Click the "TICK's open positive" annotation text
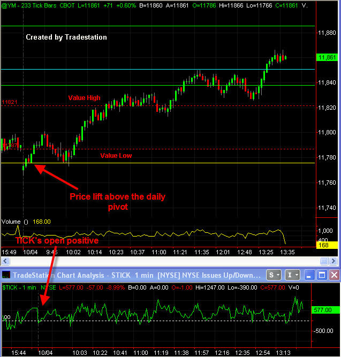341x357 pixels. (x=57, y=241)
